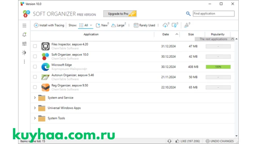Click UNDO CHANGES in status bar
257x144 pixels.
point(220,141)
